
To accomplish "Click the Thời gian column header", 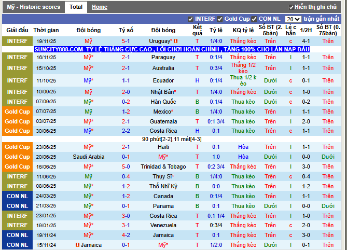I will point(46,30).
